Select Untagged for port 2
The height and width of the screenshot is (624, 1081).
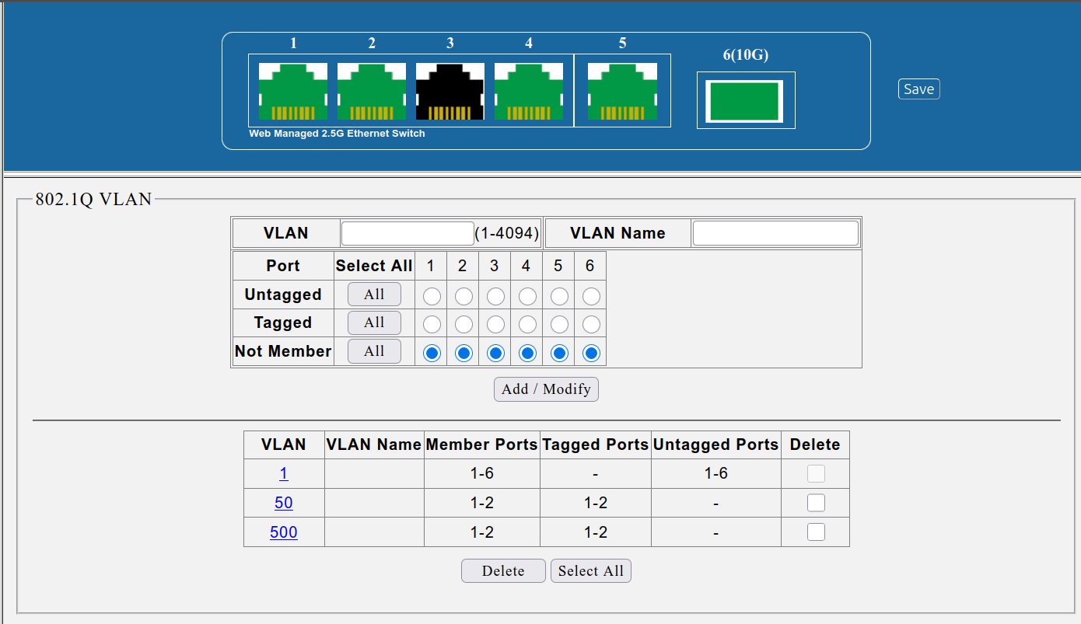coord(464,296)
